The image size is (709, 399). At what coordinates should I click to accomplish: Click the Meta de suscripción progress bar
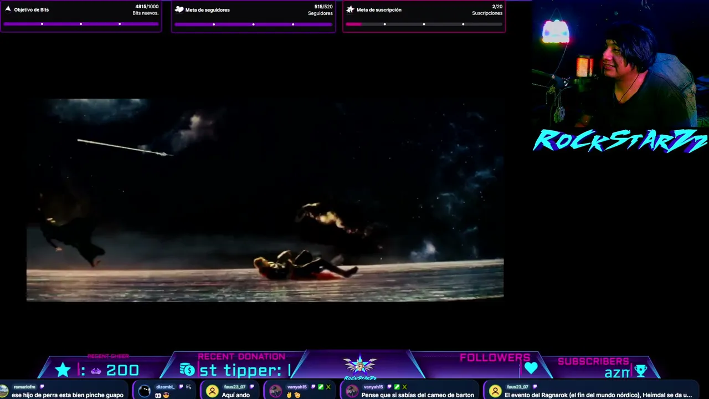[x=424, y=24]
